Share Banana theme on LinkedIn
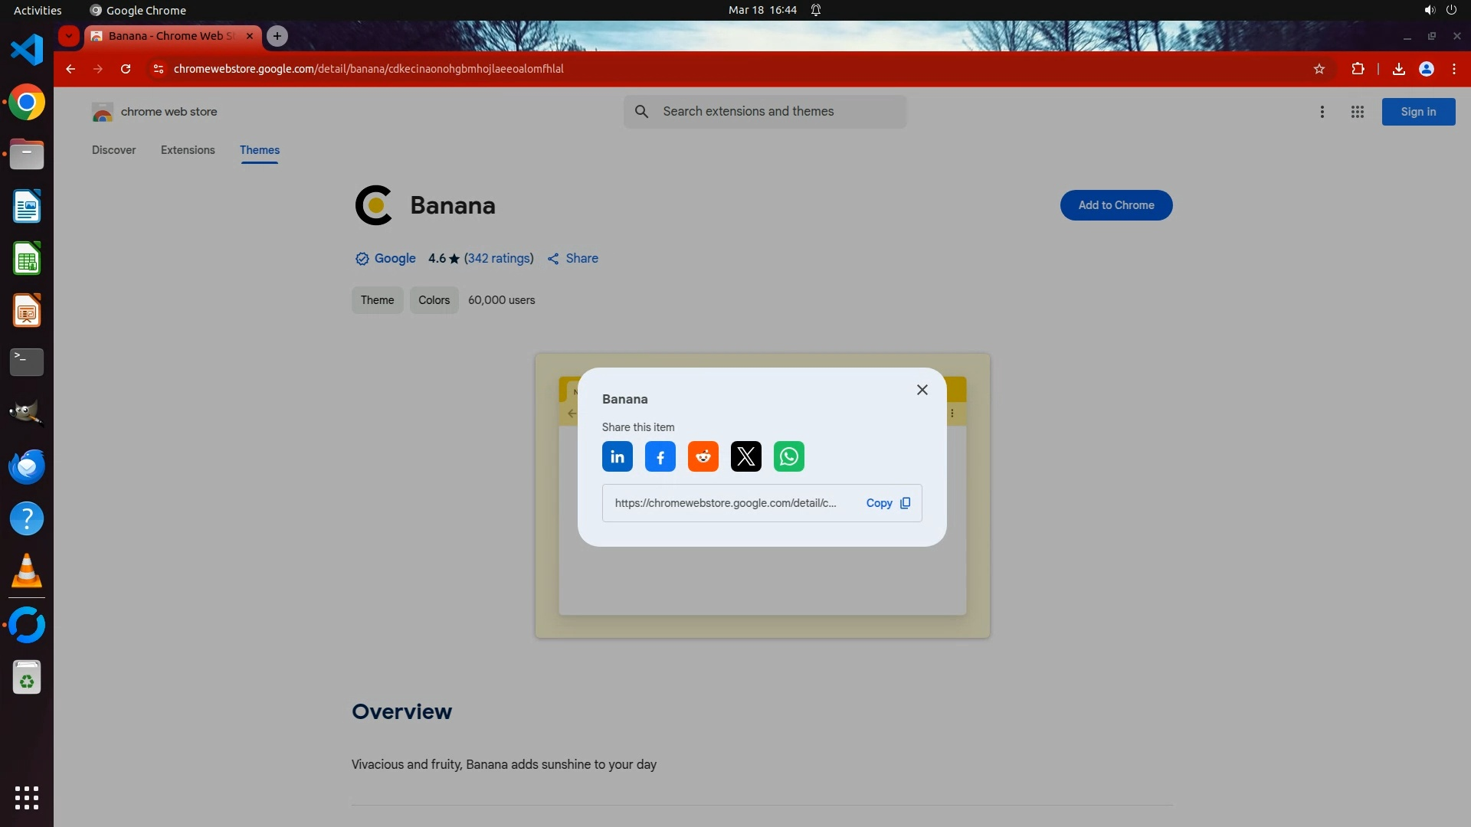 point(617,457)
